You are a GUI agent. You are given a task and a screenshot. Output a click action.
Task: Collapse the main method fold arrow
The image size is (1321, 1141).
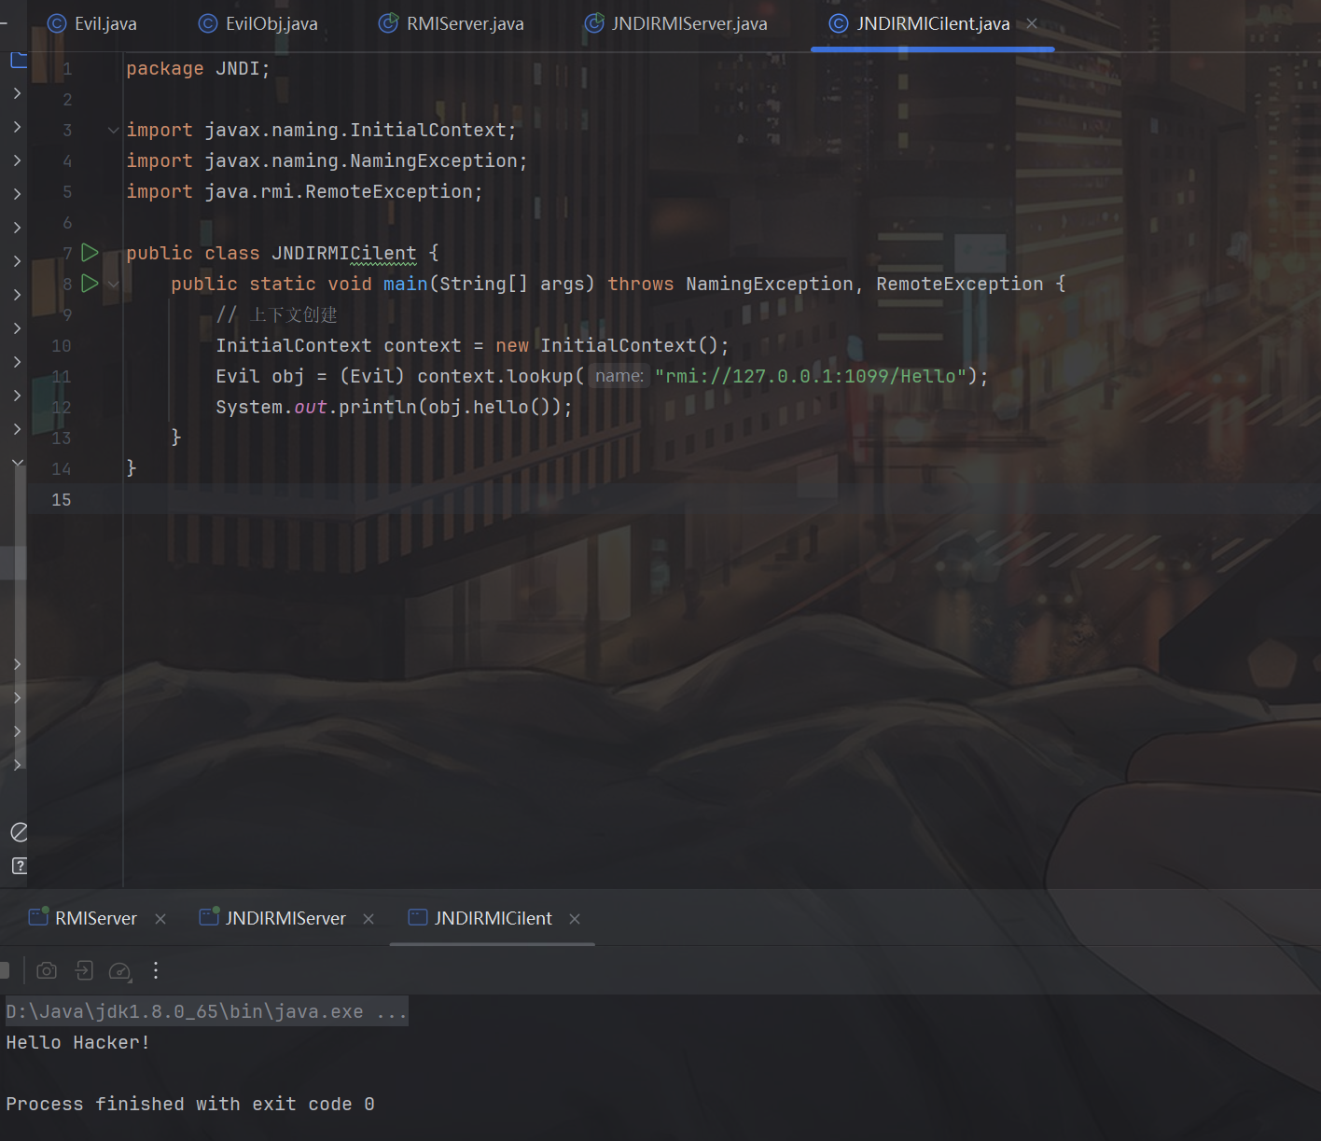click(113, 284)
